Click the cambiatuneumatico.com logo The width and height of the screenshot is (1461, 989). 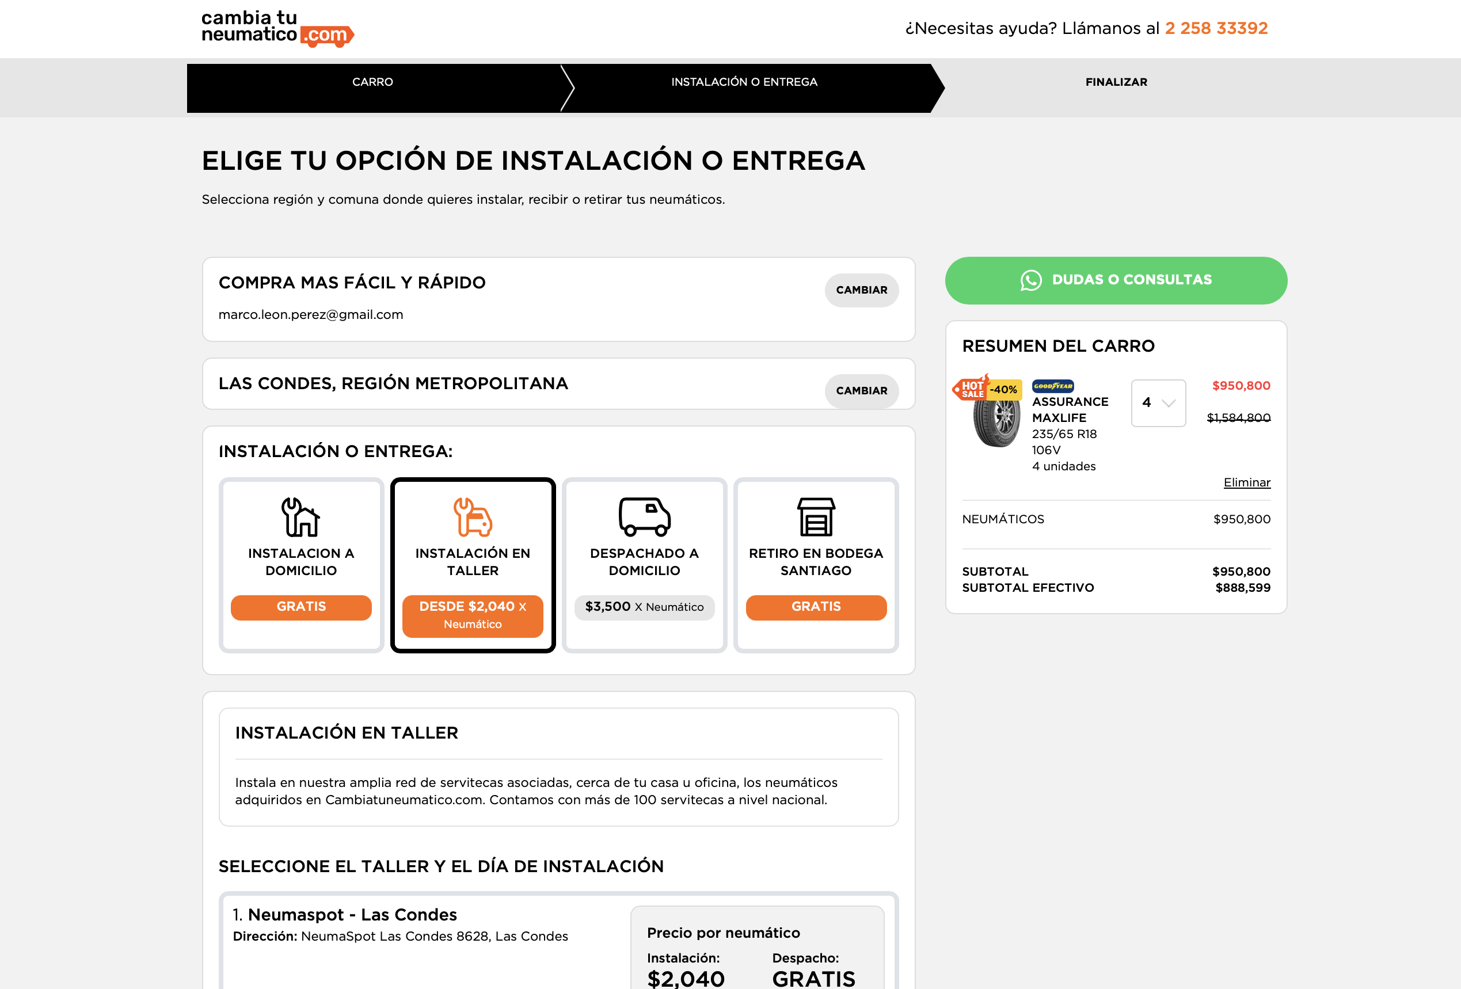pos(277,28)
